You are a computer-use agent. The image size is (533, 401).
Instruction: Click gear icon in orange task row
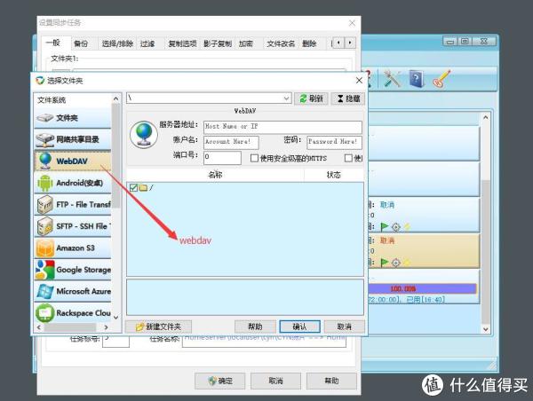(395, 263)
